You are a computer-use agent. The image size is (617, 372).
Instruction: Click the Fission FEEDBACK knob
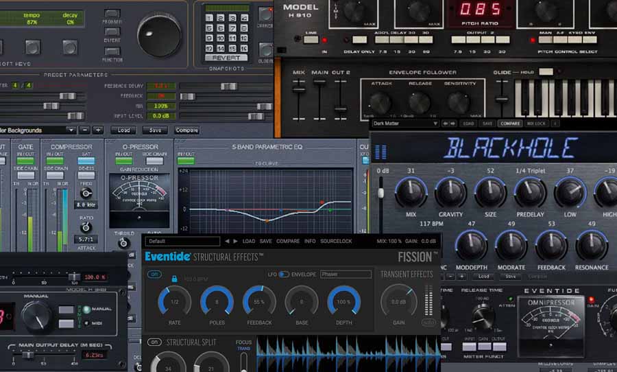coord(259,301)
